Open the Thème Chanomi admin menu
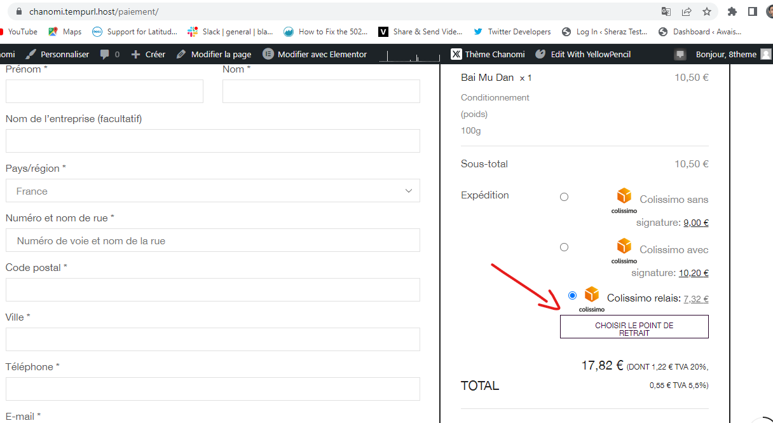 tap(488, 54)
